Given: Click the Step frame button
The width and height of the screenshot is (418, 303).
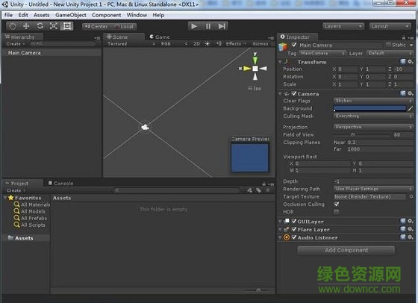Looking at the screenshot, I should pos(222,26).
